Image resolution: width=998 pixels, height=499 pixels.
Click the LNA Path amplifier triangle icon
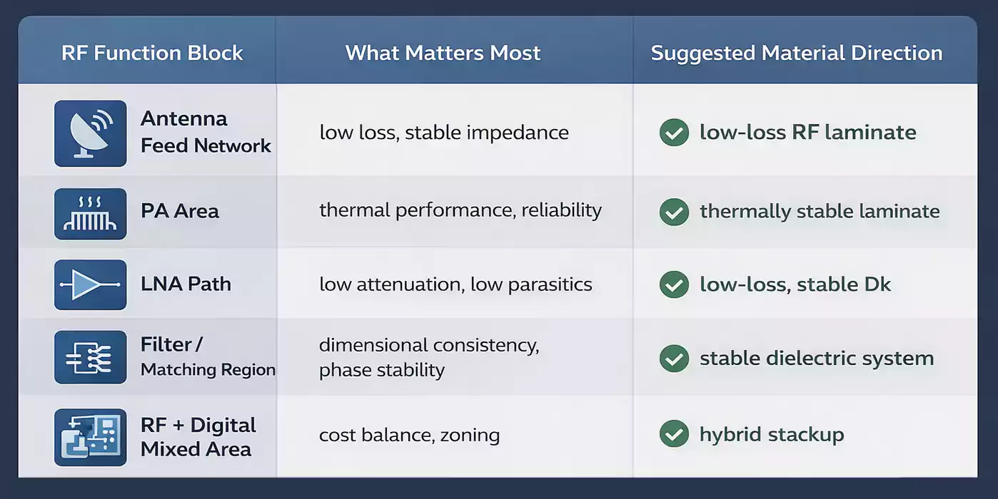[x=91, y=285]
